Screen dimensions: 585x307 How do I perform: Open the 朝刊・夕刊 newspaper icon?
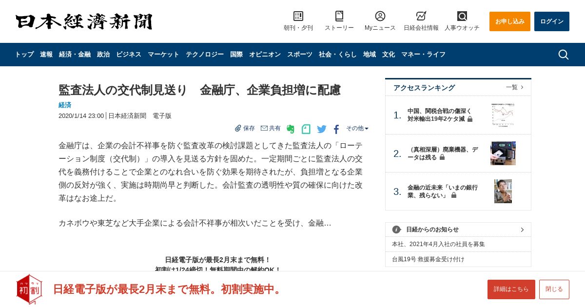click(x=298, y=16)
